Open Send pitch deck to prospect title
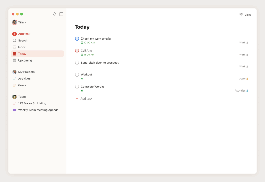 [100, 63]
